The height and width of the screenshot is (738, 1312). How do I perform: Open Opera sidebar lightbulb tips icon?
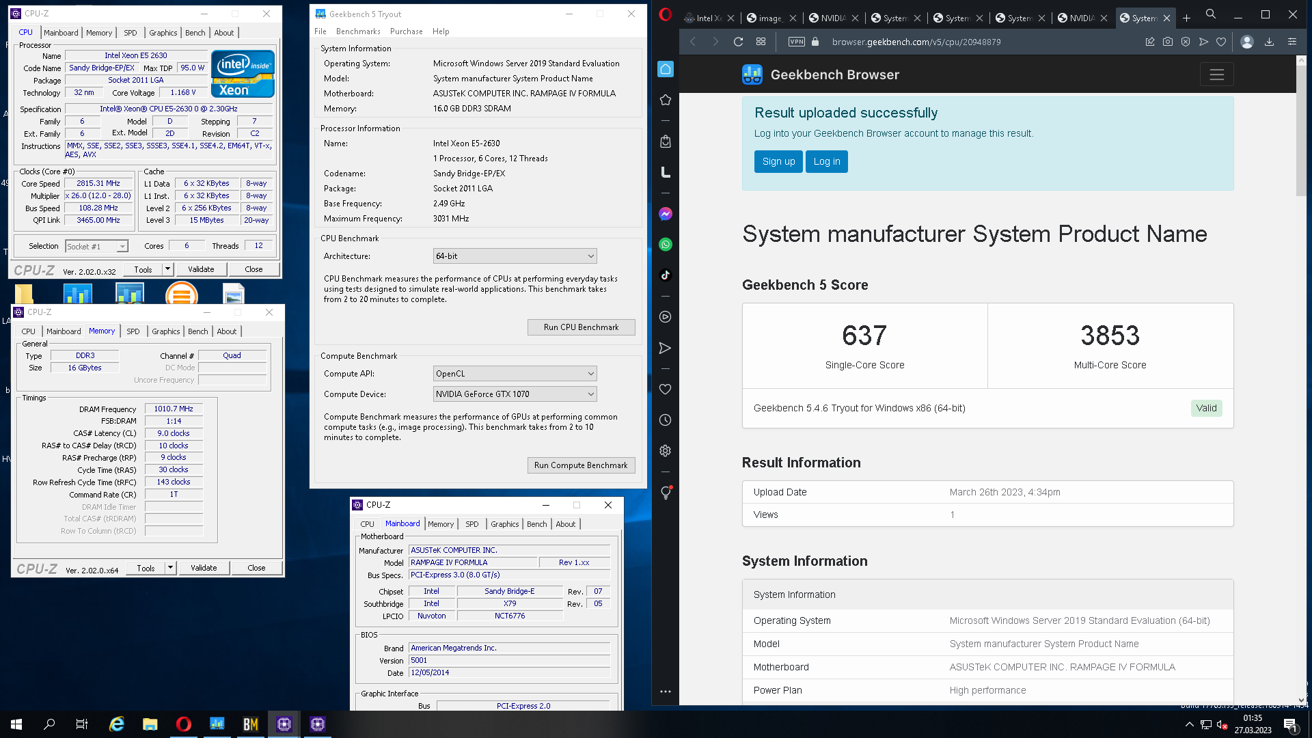click(x=666, y=493)
